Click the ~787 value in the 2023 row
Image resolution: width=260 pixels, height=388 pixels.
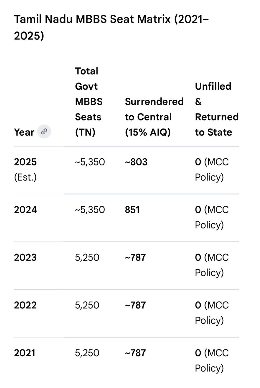[x=135, y=257]
